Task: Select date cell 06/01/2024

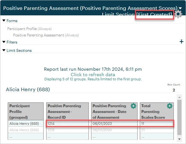Action: (114, 130)
